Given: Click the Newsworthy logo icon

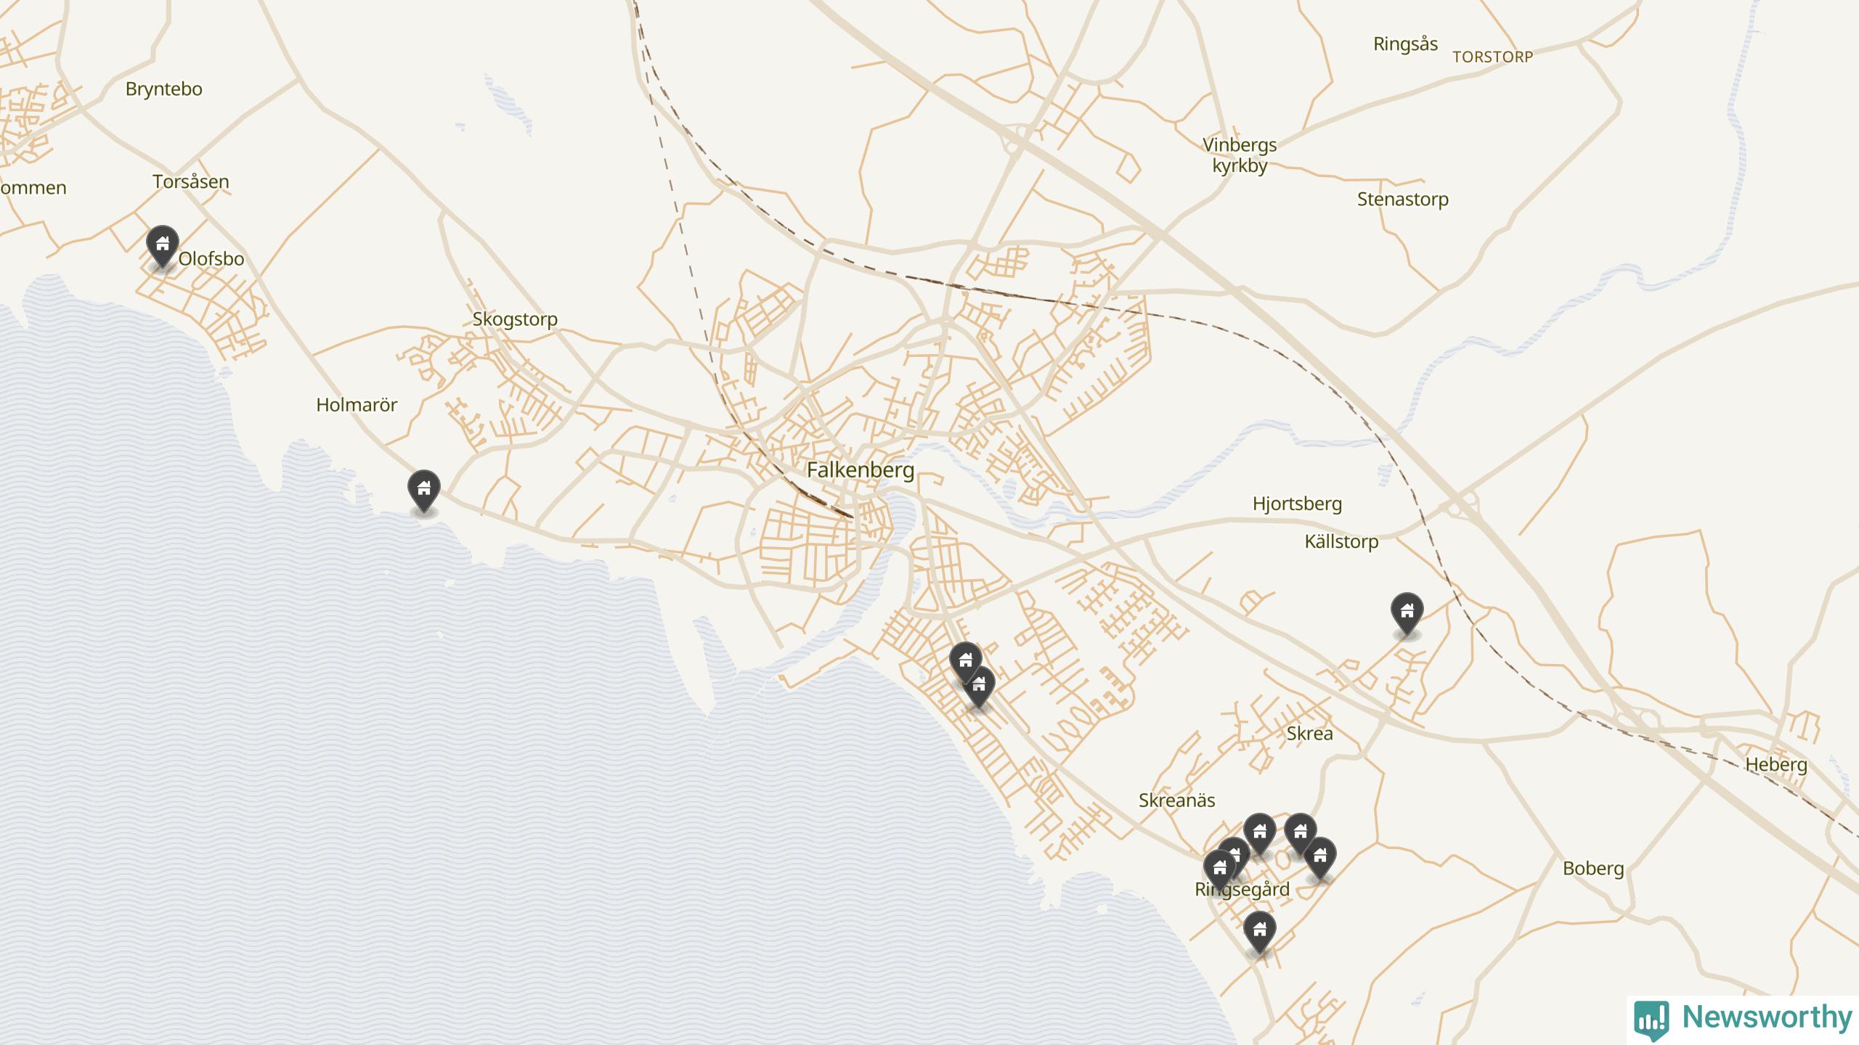Looking at the screenshot, I should [x=1651, y=1018].
